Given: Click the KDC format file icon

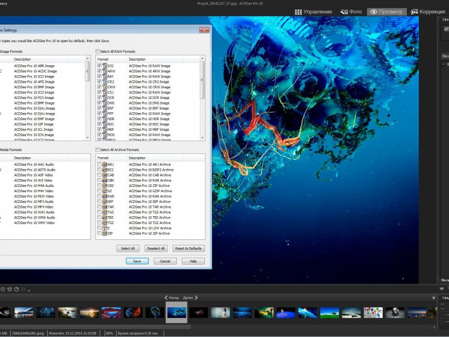Looking at the screenshot, I should [105, 124].
